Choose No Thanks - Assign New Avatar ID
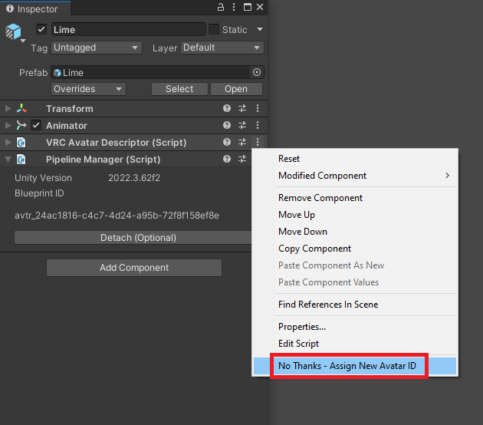 point(348,366)
